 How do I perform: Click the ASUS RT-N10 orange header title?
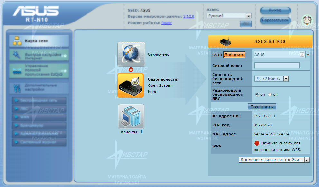click(x=270, y=41)
